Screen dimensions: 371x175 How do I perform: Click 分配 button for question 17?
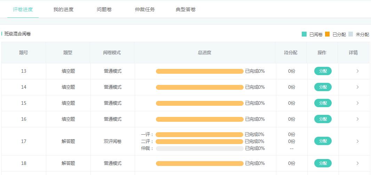323,141
